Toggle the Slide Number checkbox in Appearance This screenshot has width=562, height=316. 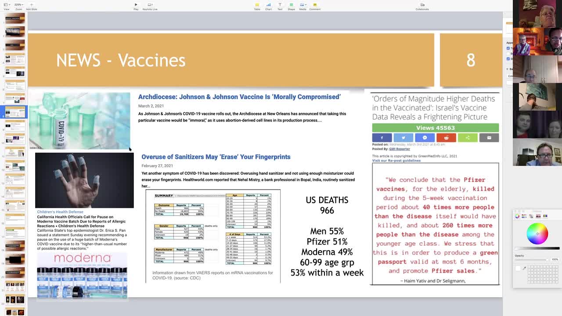(508, 59)
